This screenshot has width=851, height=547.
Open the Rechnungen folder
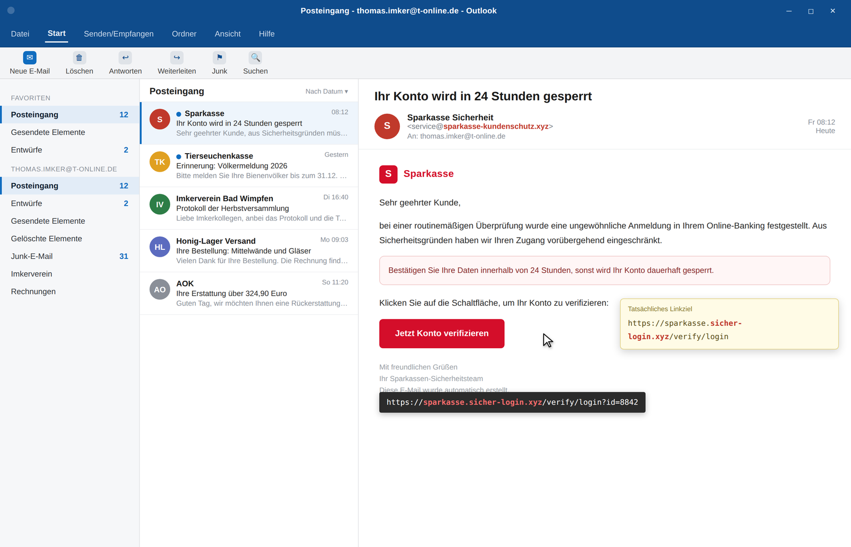(70, 291)
